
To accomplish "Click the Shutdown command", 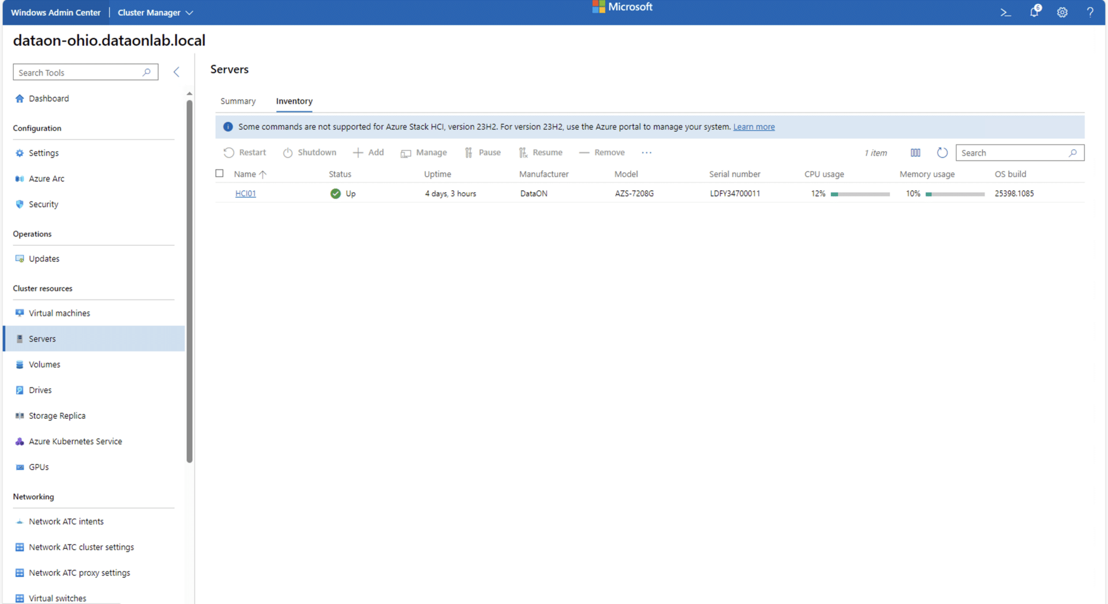I will (309, 152).
